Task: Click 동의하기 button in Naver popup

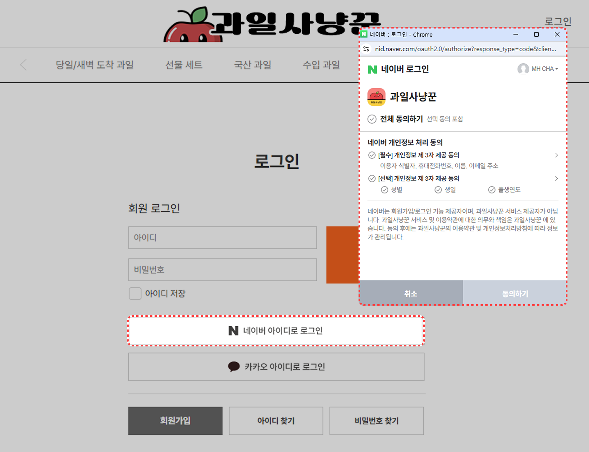Action: point(515,293)
